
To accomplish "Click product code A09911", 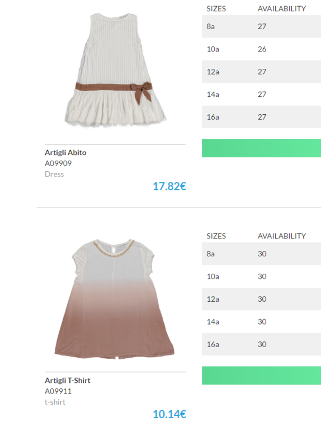I will [58, 391].
